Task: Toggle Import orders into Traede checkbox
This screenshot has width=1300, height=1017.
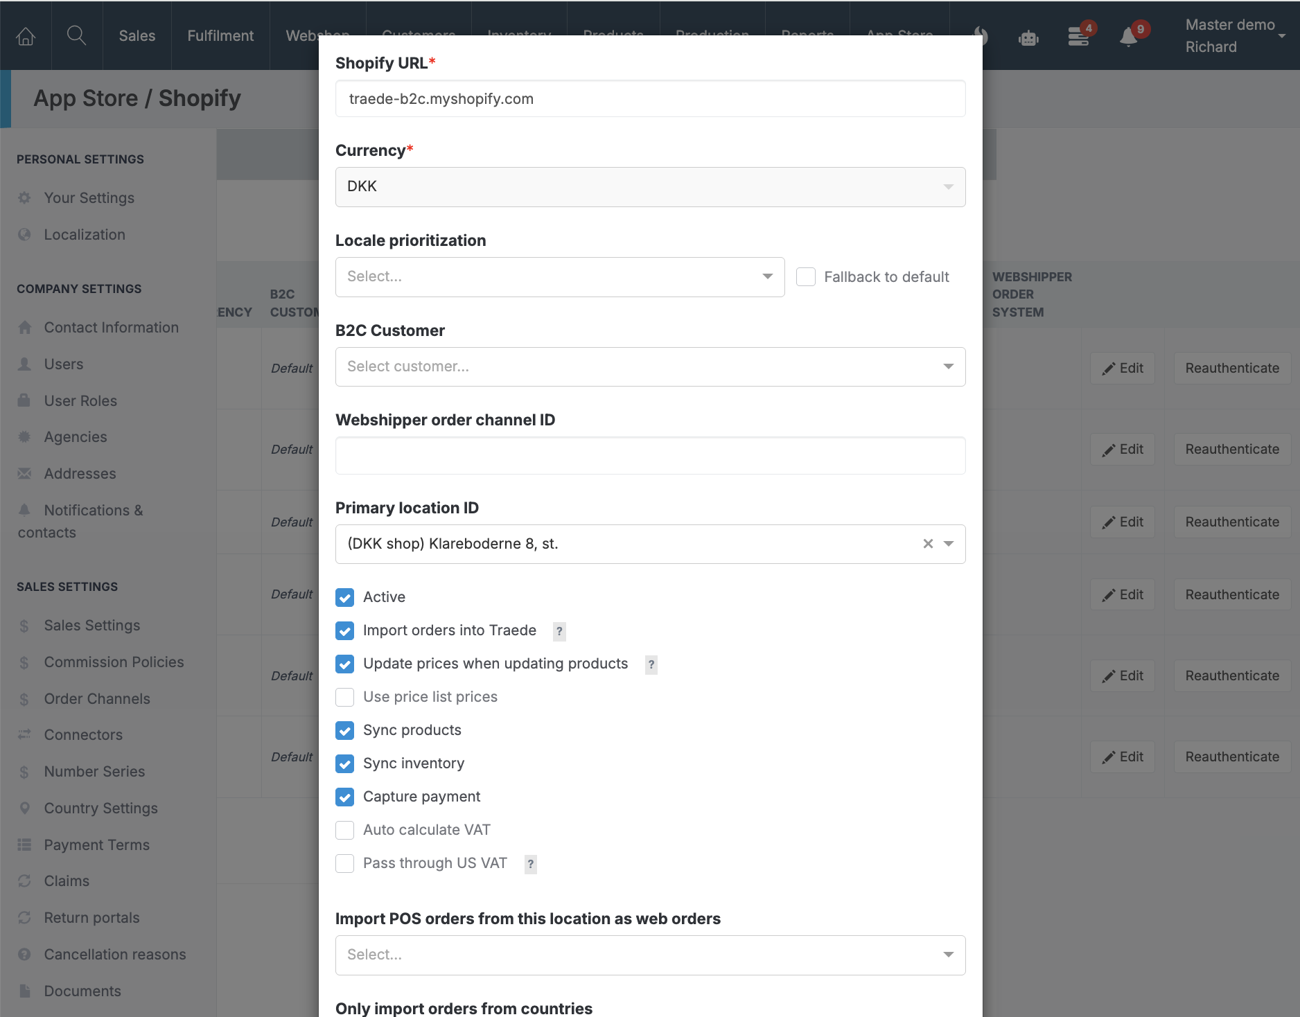Action: [344, 630]
